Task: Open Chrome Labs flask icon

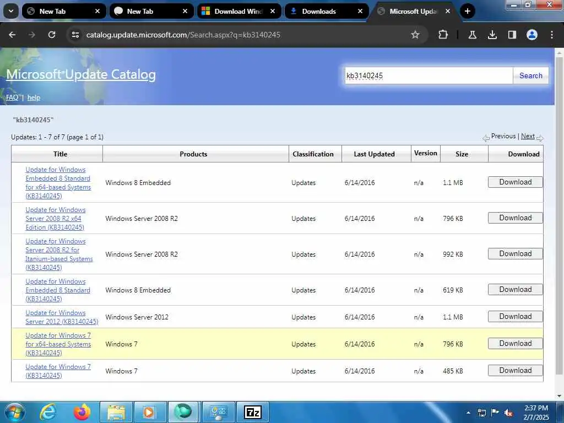Action: 472,35
